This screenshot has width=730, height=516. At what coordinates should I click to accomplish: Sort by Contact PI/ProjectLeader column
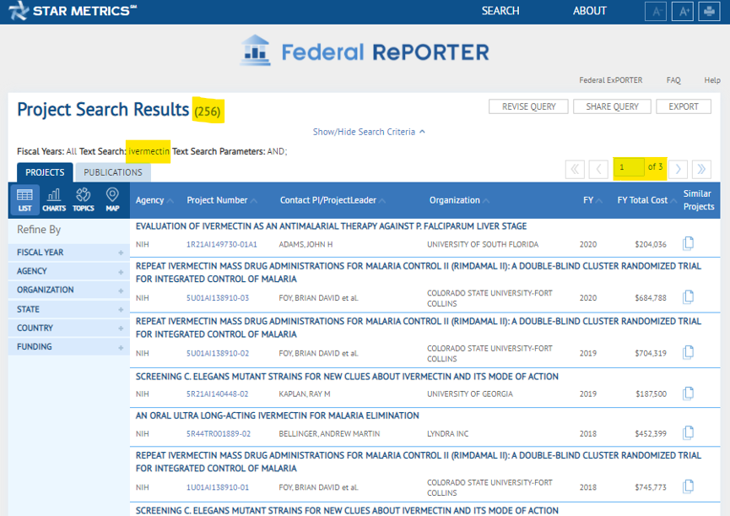333,200
